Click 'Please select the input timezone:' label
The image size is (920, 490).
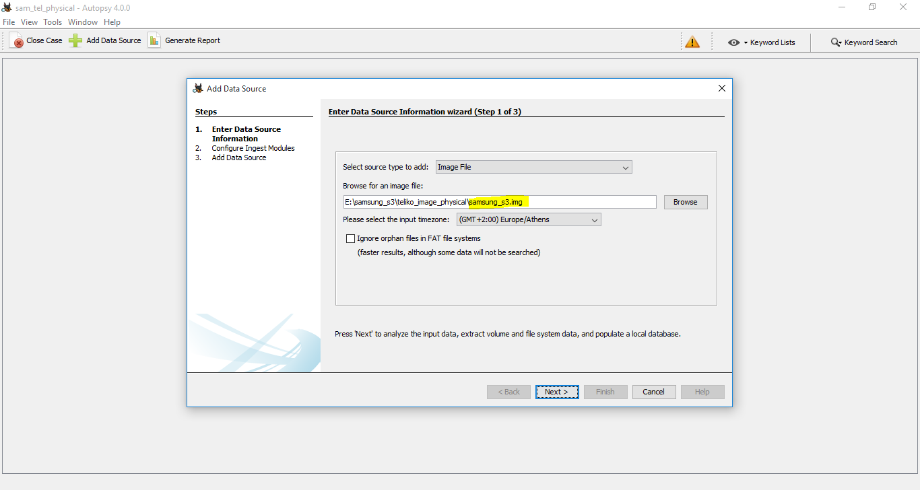coord(397,219)
